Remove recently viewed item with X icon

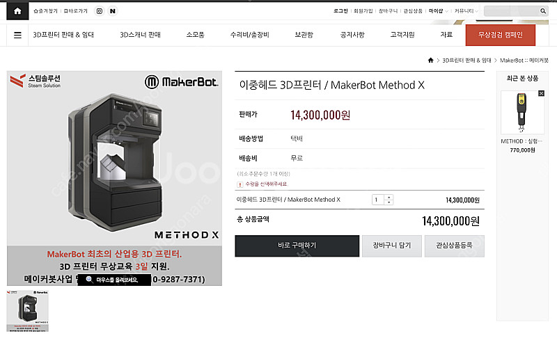[541, 93]
